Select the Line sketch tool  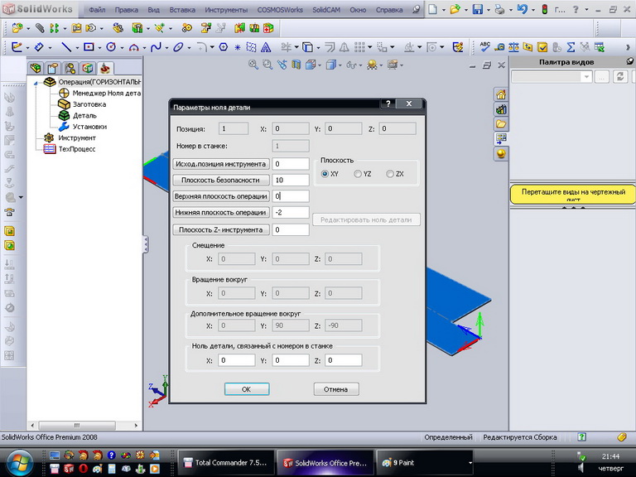tap(65, 47)
